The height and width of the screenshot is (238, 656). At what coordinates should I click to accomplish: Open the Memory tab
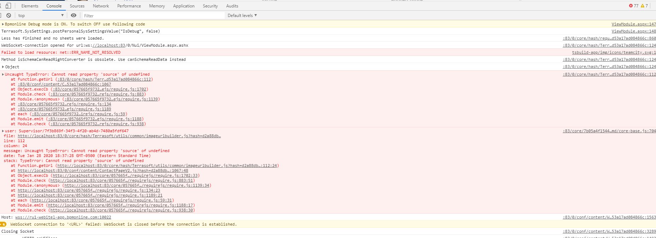(x=157, y=6)
